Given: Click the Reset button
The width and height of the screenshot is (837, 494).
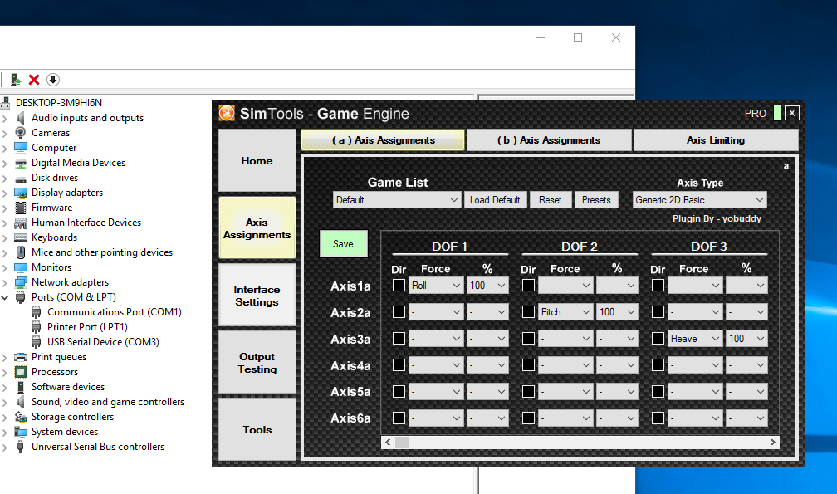Looking at the screenshot, I should pyautogui.click(x=550, y=200).
